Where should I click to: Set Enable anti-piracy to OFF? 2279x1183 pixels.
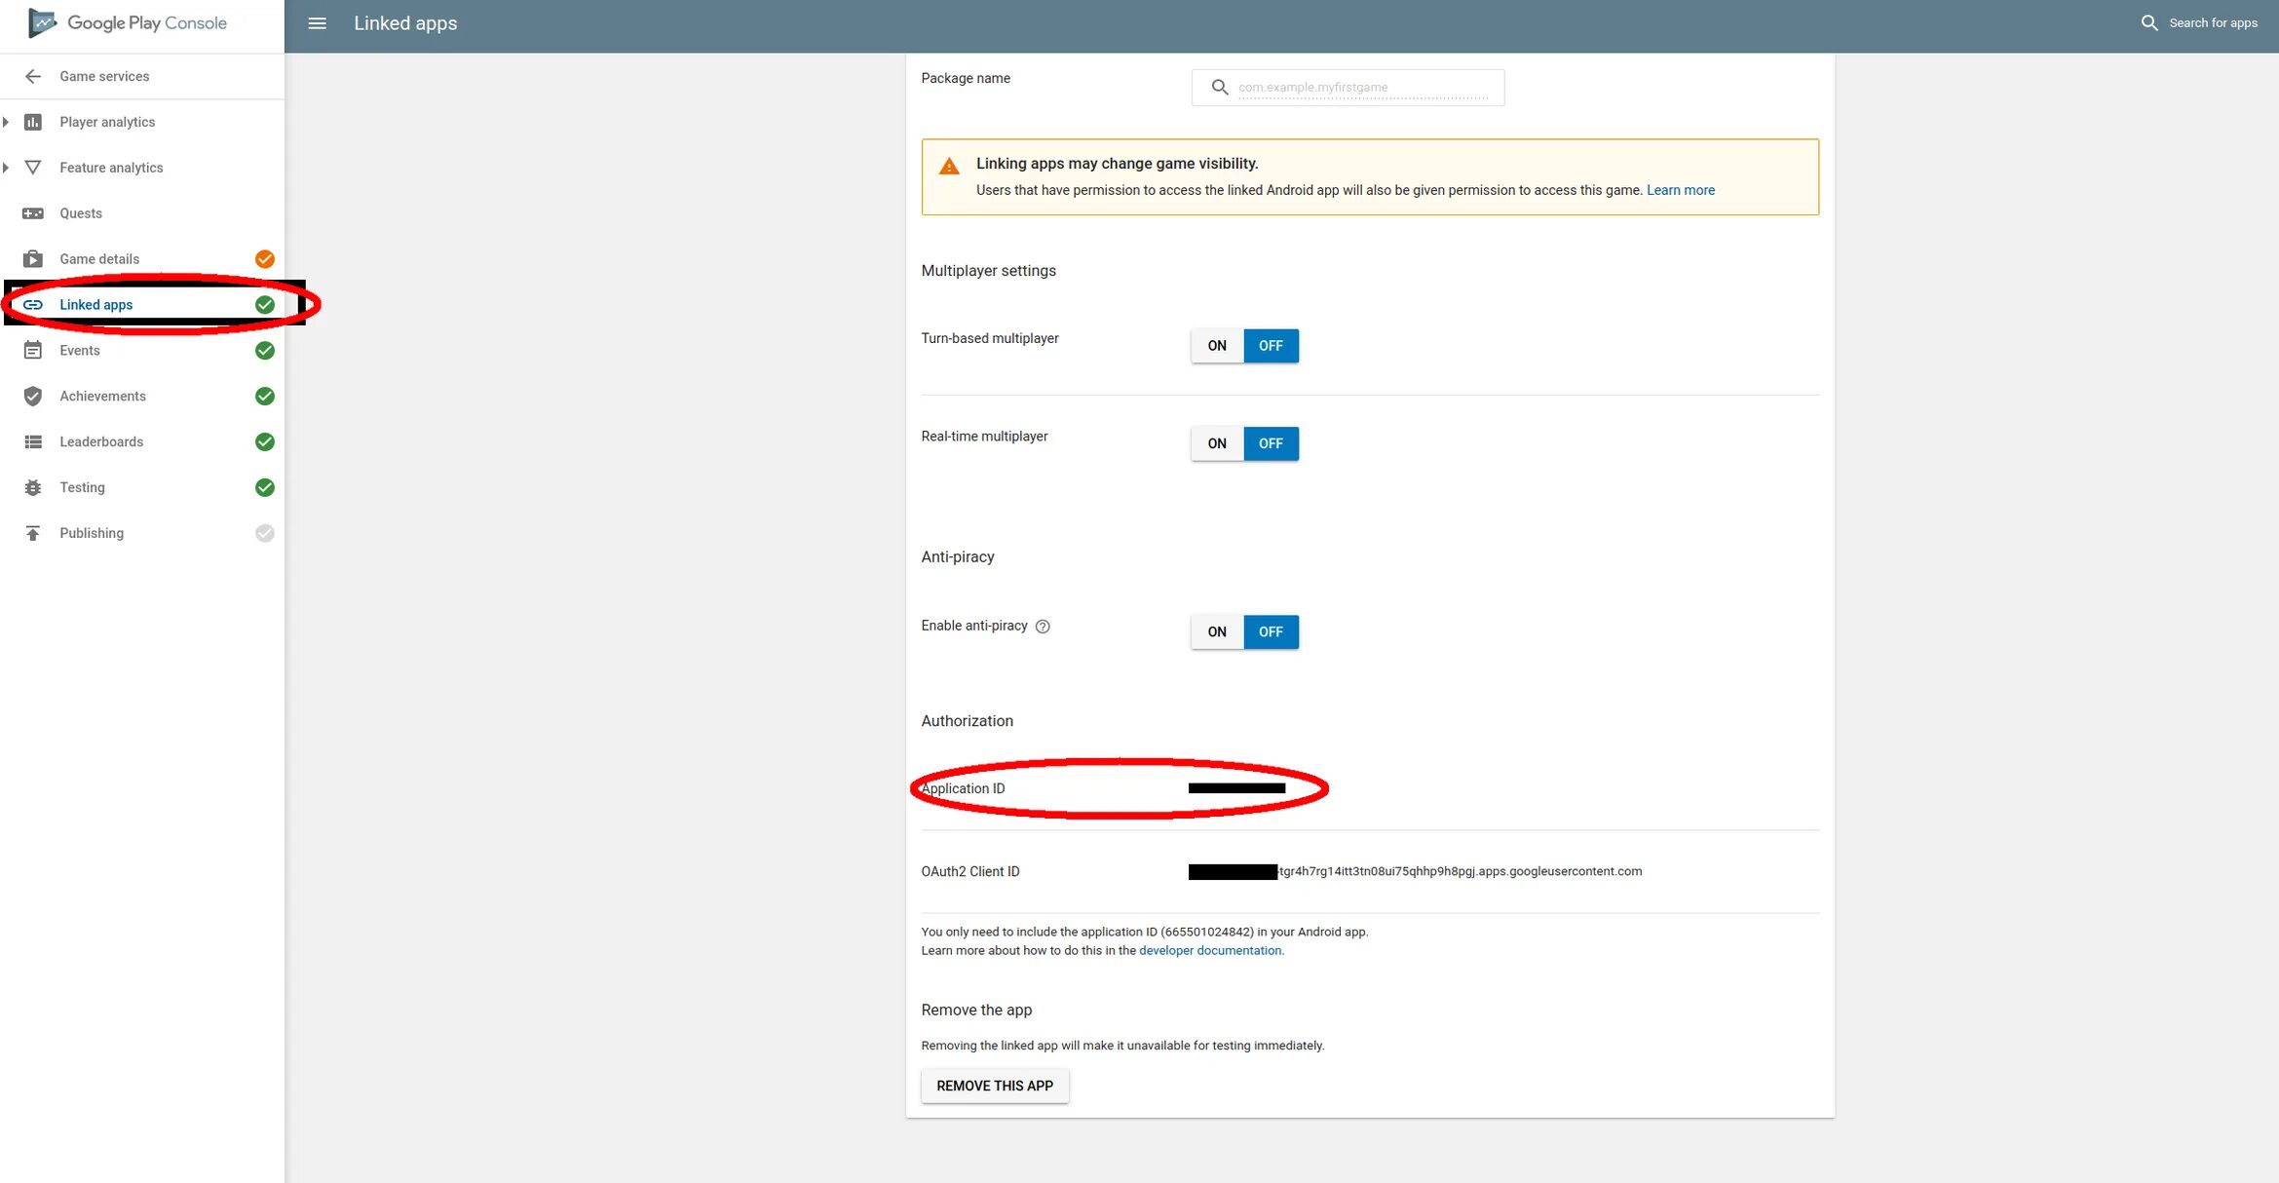coord(1271,632)
